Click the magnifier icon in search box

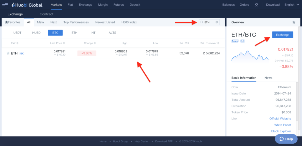[202, 22]
